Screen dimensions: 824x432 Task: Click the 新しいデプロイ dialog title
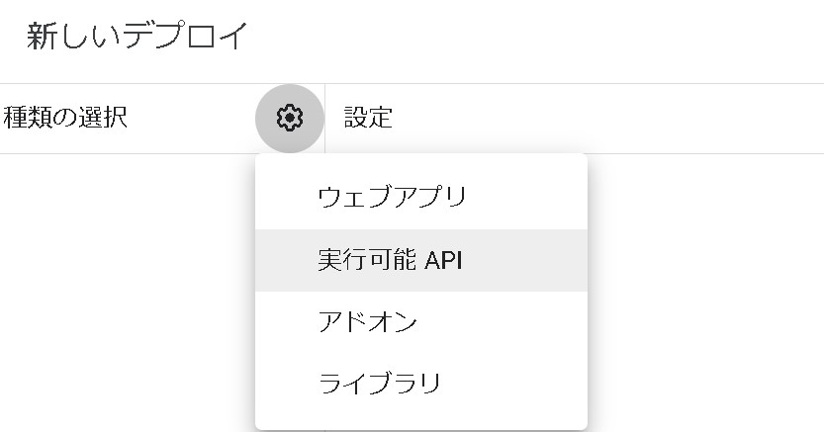(x=137, y=37)
